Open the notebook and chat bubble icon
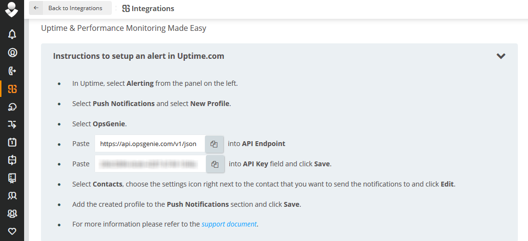528x241 pixels. (12, 178)
